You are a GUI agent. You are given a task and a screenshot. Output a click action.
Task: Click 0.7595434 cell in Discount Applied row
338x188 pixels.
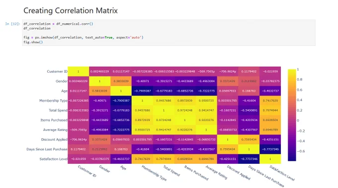tap(249, 139)
